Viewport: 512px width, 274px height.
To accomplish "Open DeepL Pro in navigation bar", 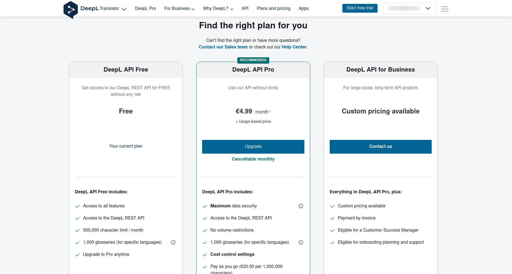I will coord(145,9).
